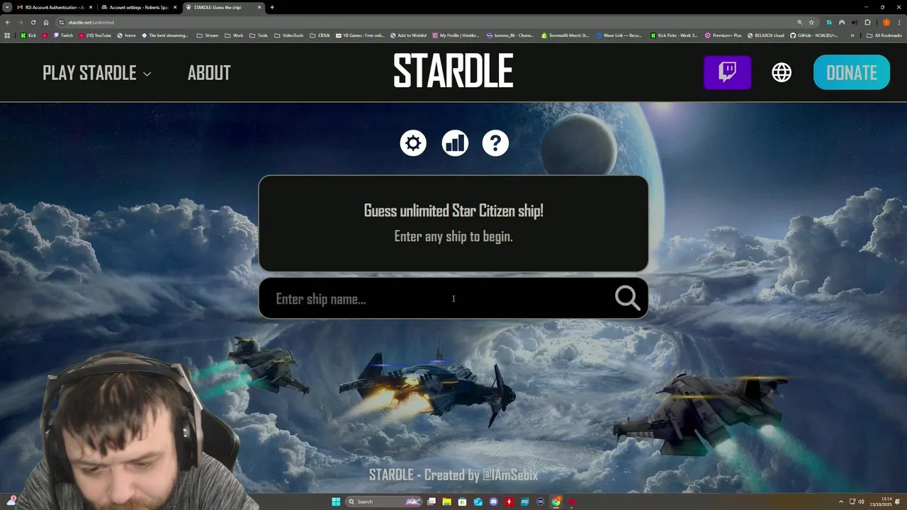Open Microsoft Store from taskbar
Viewport: 907px width, 510px height.
pos(462,501)
